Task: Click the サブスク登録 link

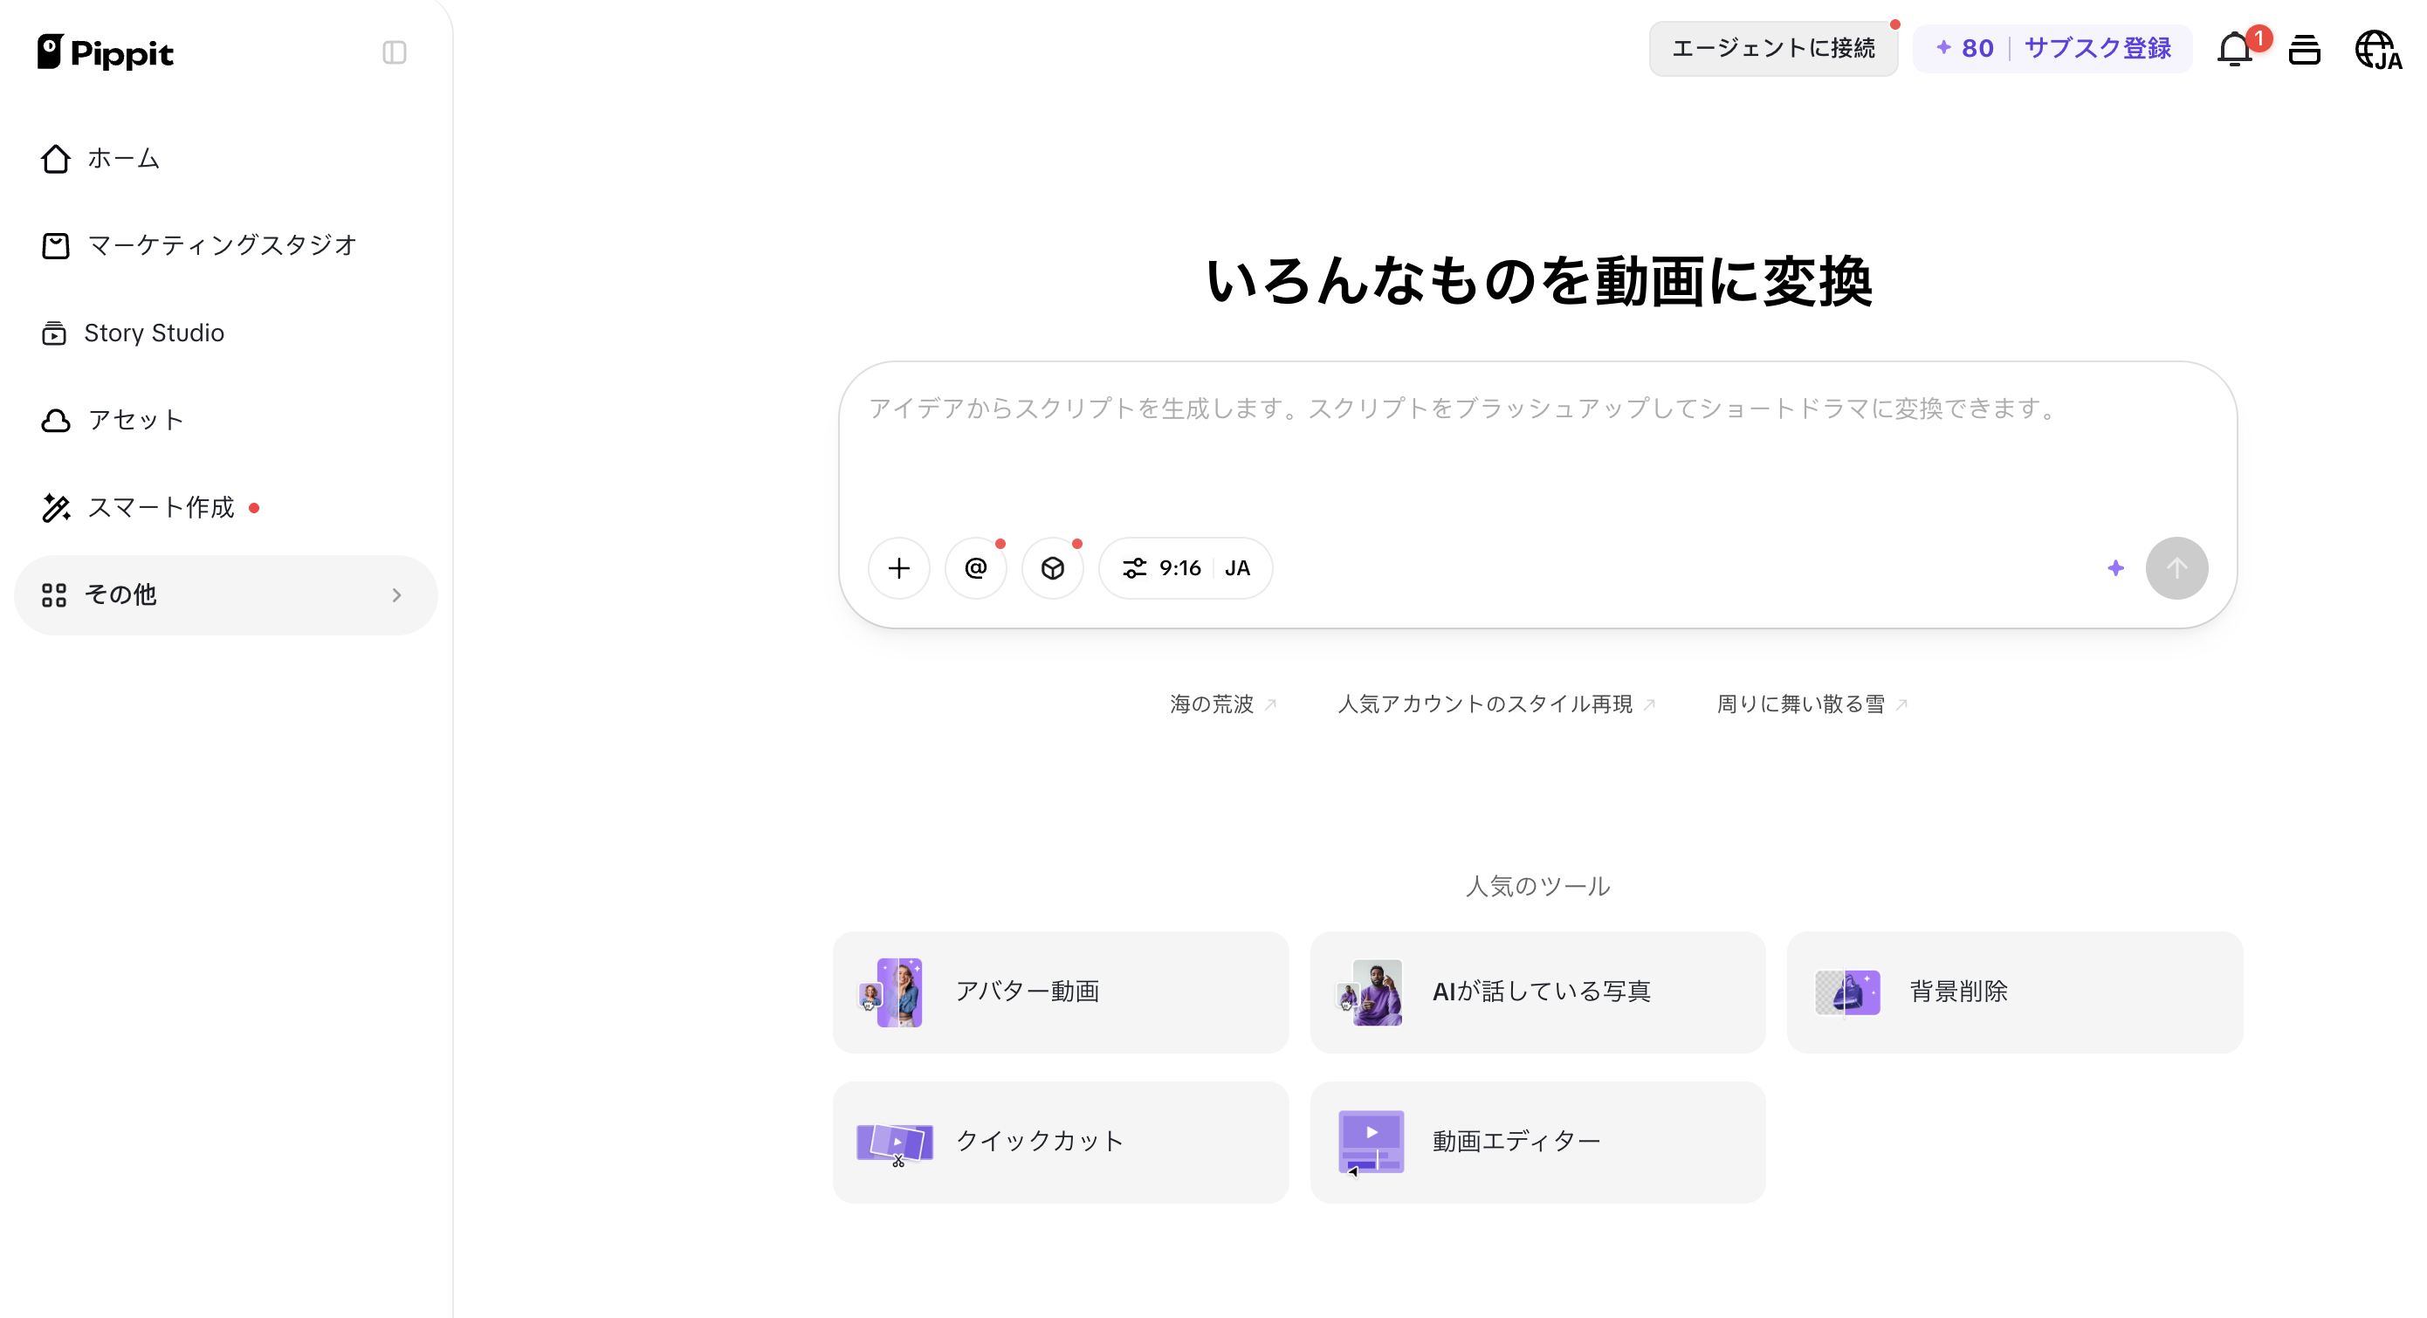Action: point(2097,48)
